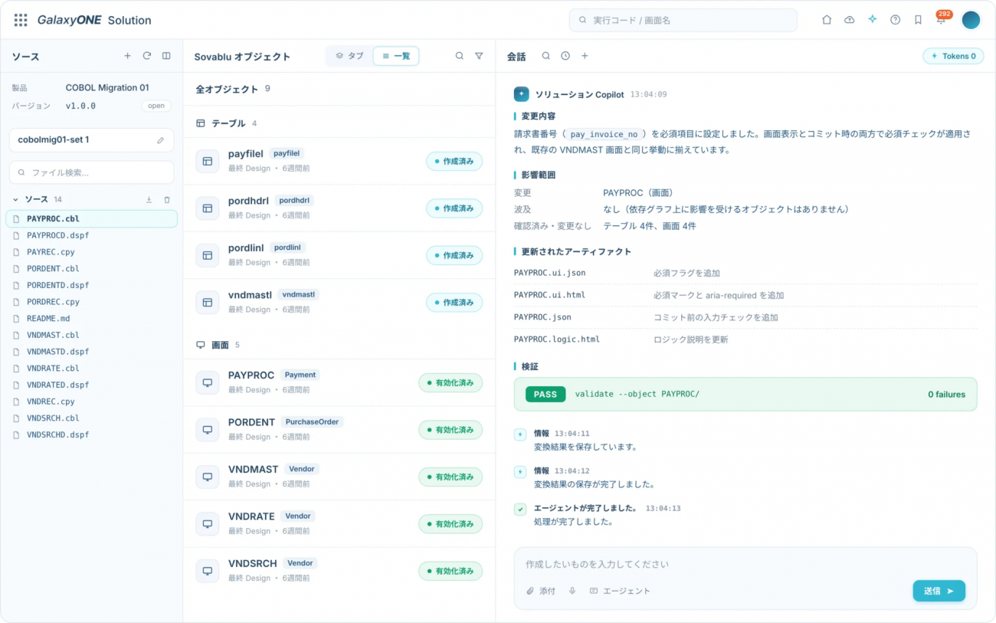Refresh the source panel
The height and width of the screenshot is (623, 996).
tap(147, 56)
